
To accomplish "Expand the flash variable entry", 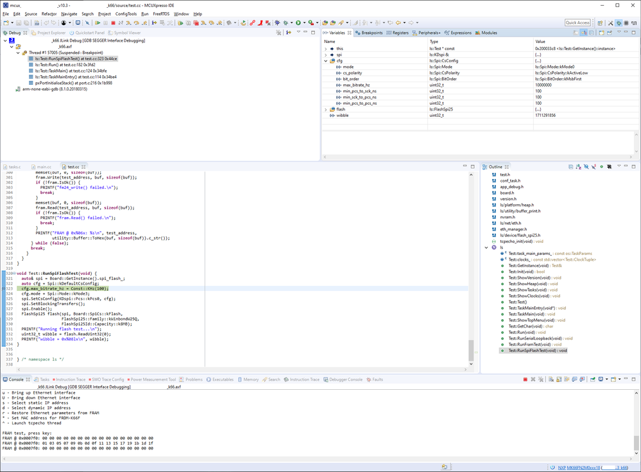I will pyautogui.click(x=327, y=109).
